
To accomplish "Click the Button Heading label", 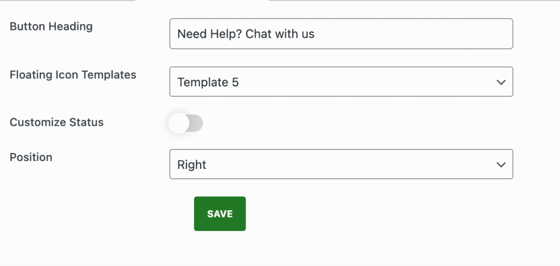I will 51,26.
